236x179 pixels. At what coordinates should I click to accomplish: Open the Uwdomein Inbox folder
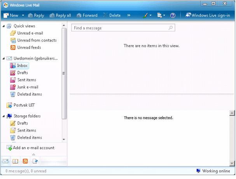19,66
